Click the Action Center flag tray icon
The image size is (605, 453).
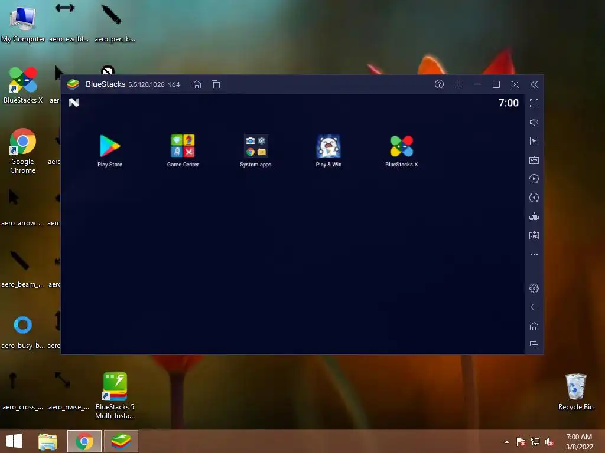point(521,442)
